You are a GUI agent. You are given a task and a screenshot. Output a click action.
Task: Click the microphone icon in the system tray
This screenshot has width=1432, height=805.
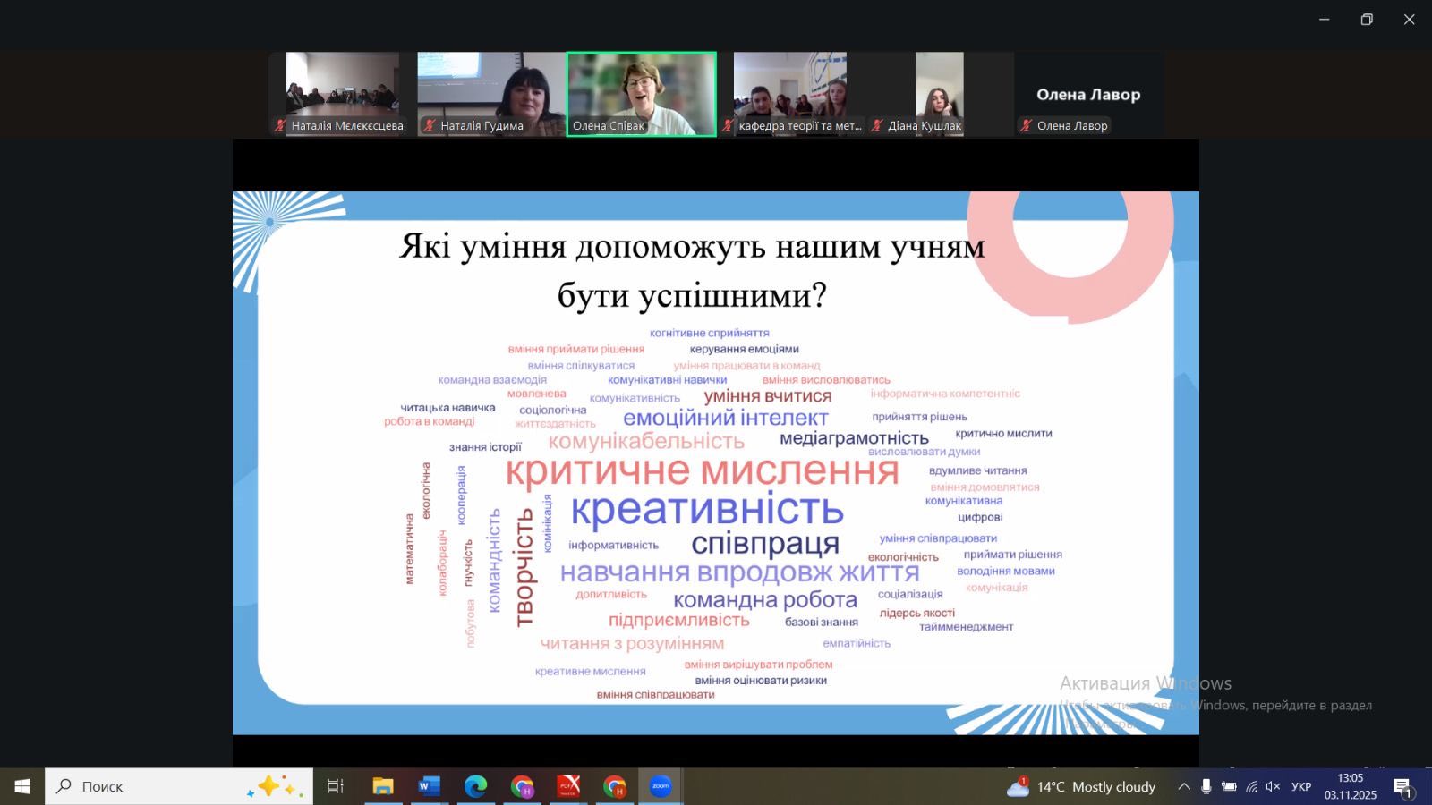[1206, 786]
